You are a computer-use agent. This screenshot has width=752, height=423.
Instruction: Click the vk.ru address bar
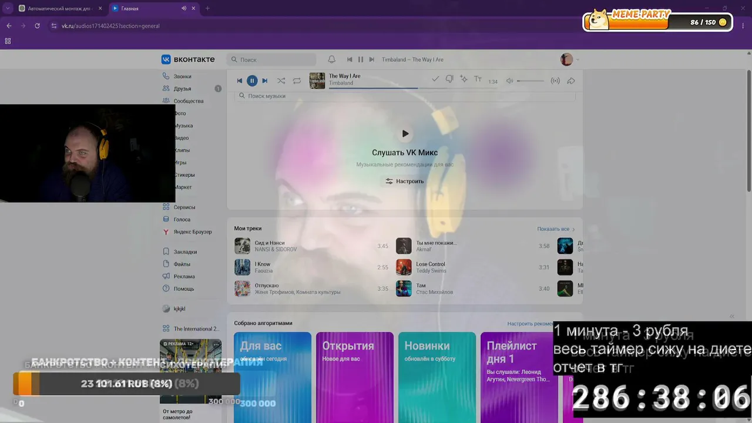pos(110,26)
